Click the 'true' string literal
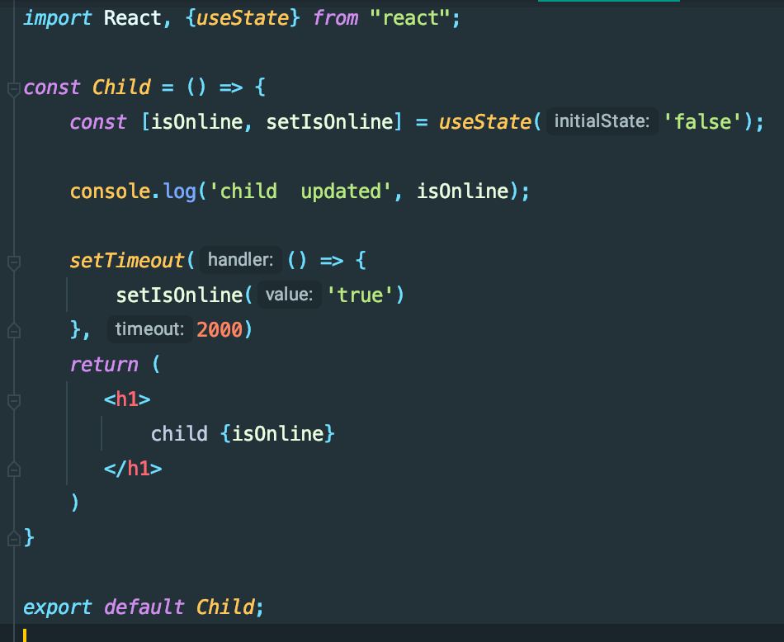 point(359,295)
